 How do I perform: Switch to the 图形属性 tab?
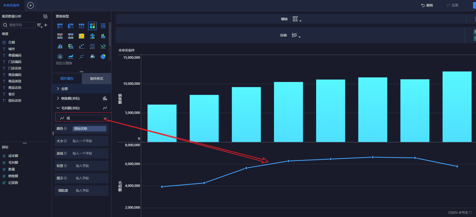tap(67, 78)
